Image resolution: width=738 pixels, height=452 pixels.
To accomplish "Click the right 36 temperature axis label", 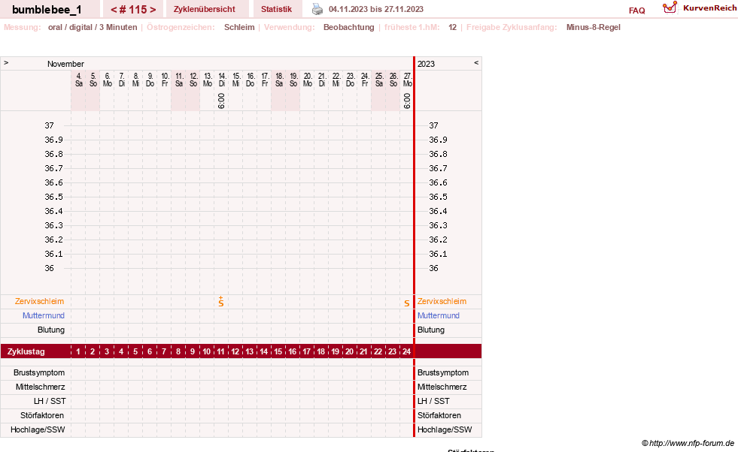I will (433, 268).
